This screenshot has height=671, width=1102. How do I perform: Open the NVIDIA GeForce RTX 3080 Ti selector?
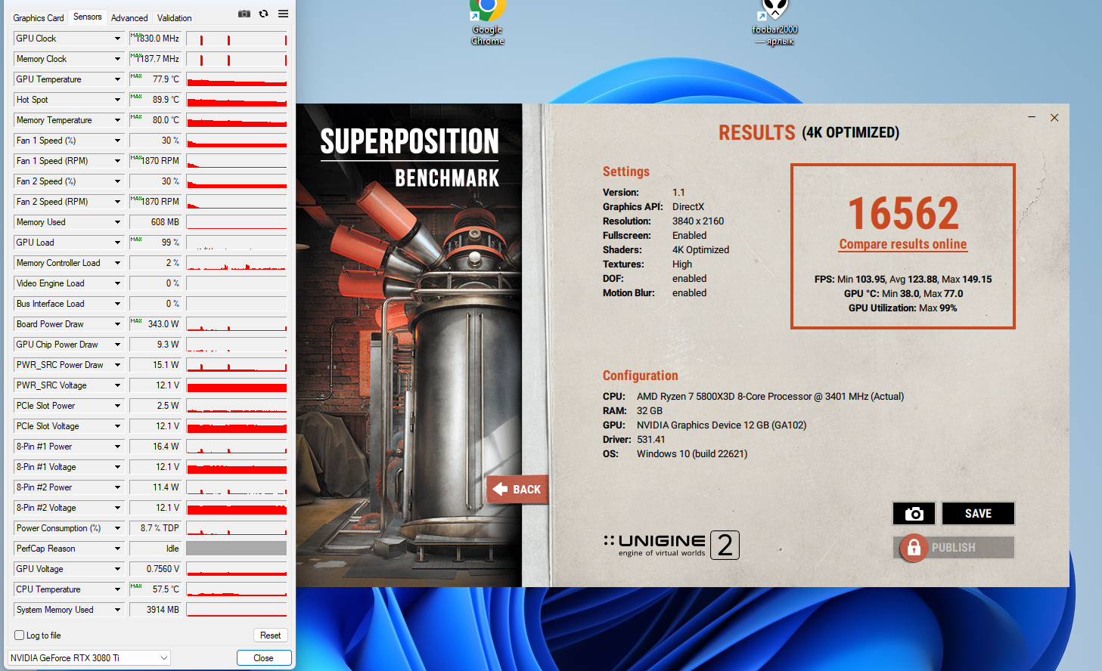pos(89,658)
